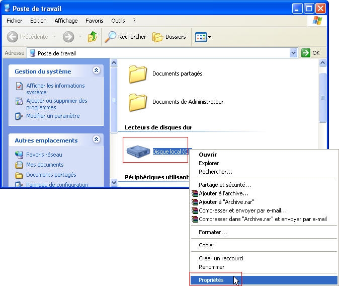Select the Disque local (C:) drive icon
The height and width of the screenshot is (286, 339).
tap(138, 151)
